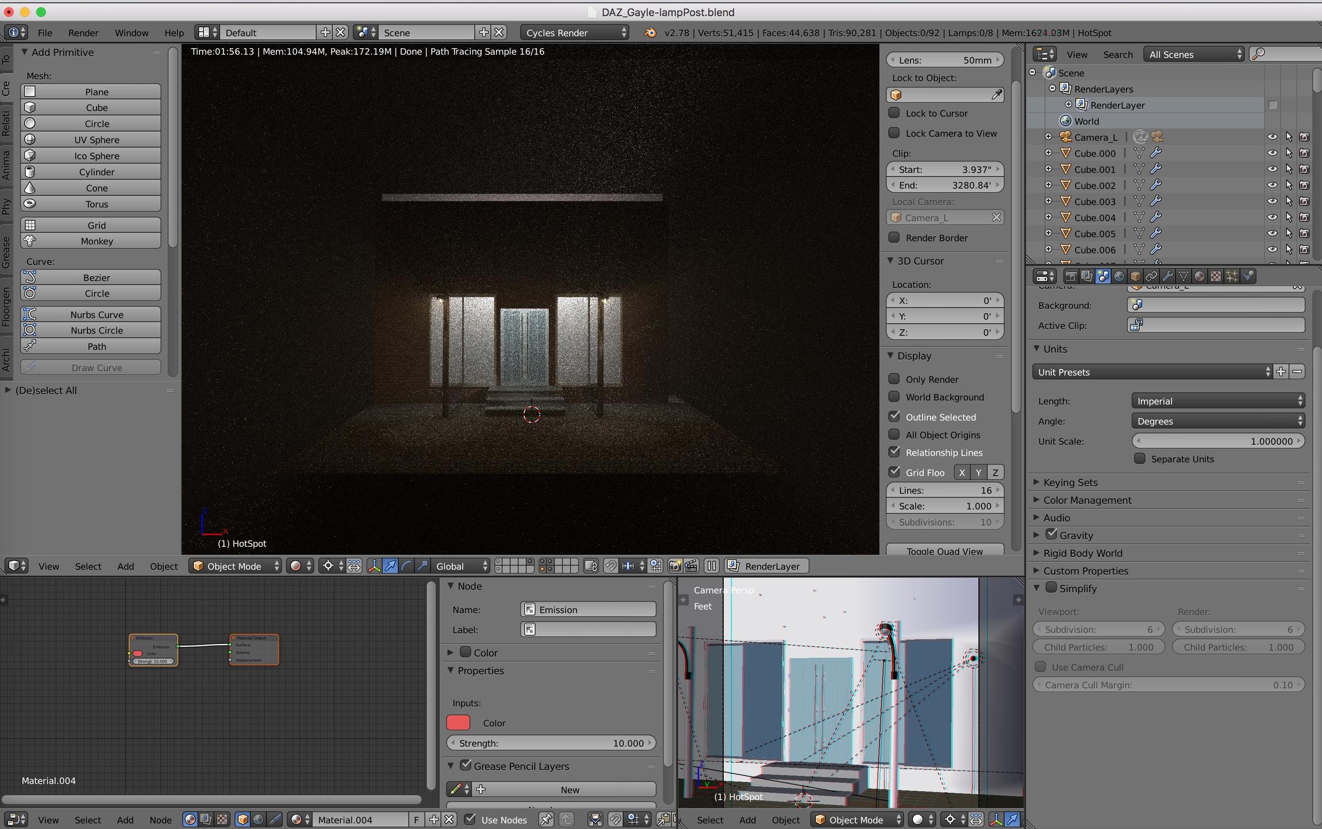Open the Unit Presets dropdown
The height and width of the screenshot is (829, 1322).
pyautogui.click(x=1152, y=372)
